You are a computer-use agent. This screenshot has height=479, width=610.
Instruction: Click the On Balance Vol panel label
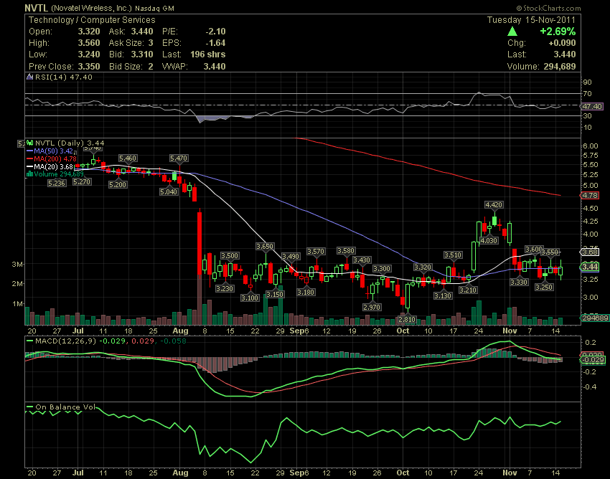pos(65,407)
